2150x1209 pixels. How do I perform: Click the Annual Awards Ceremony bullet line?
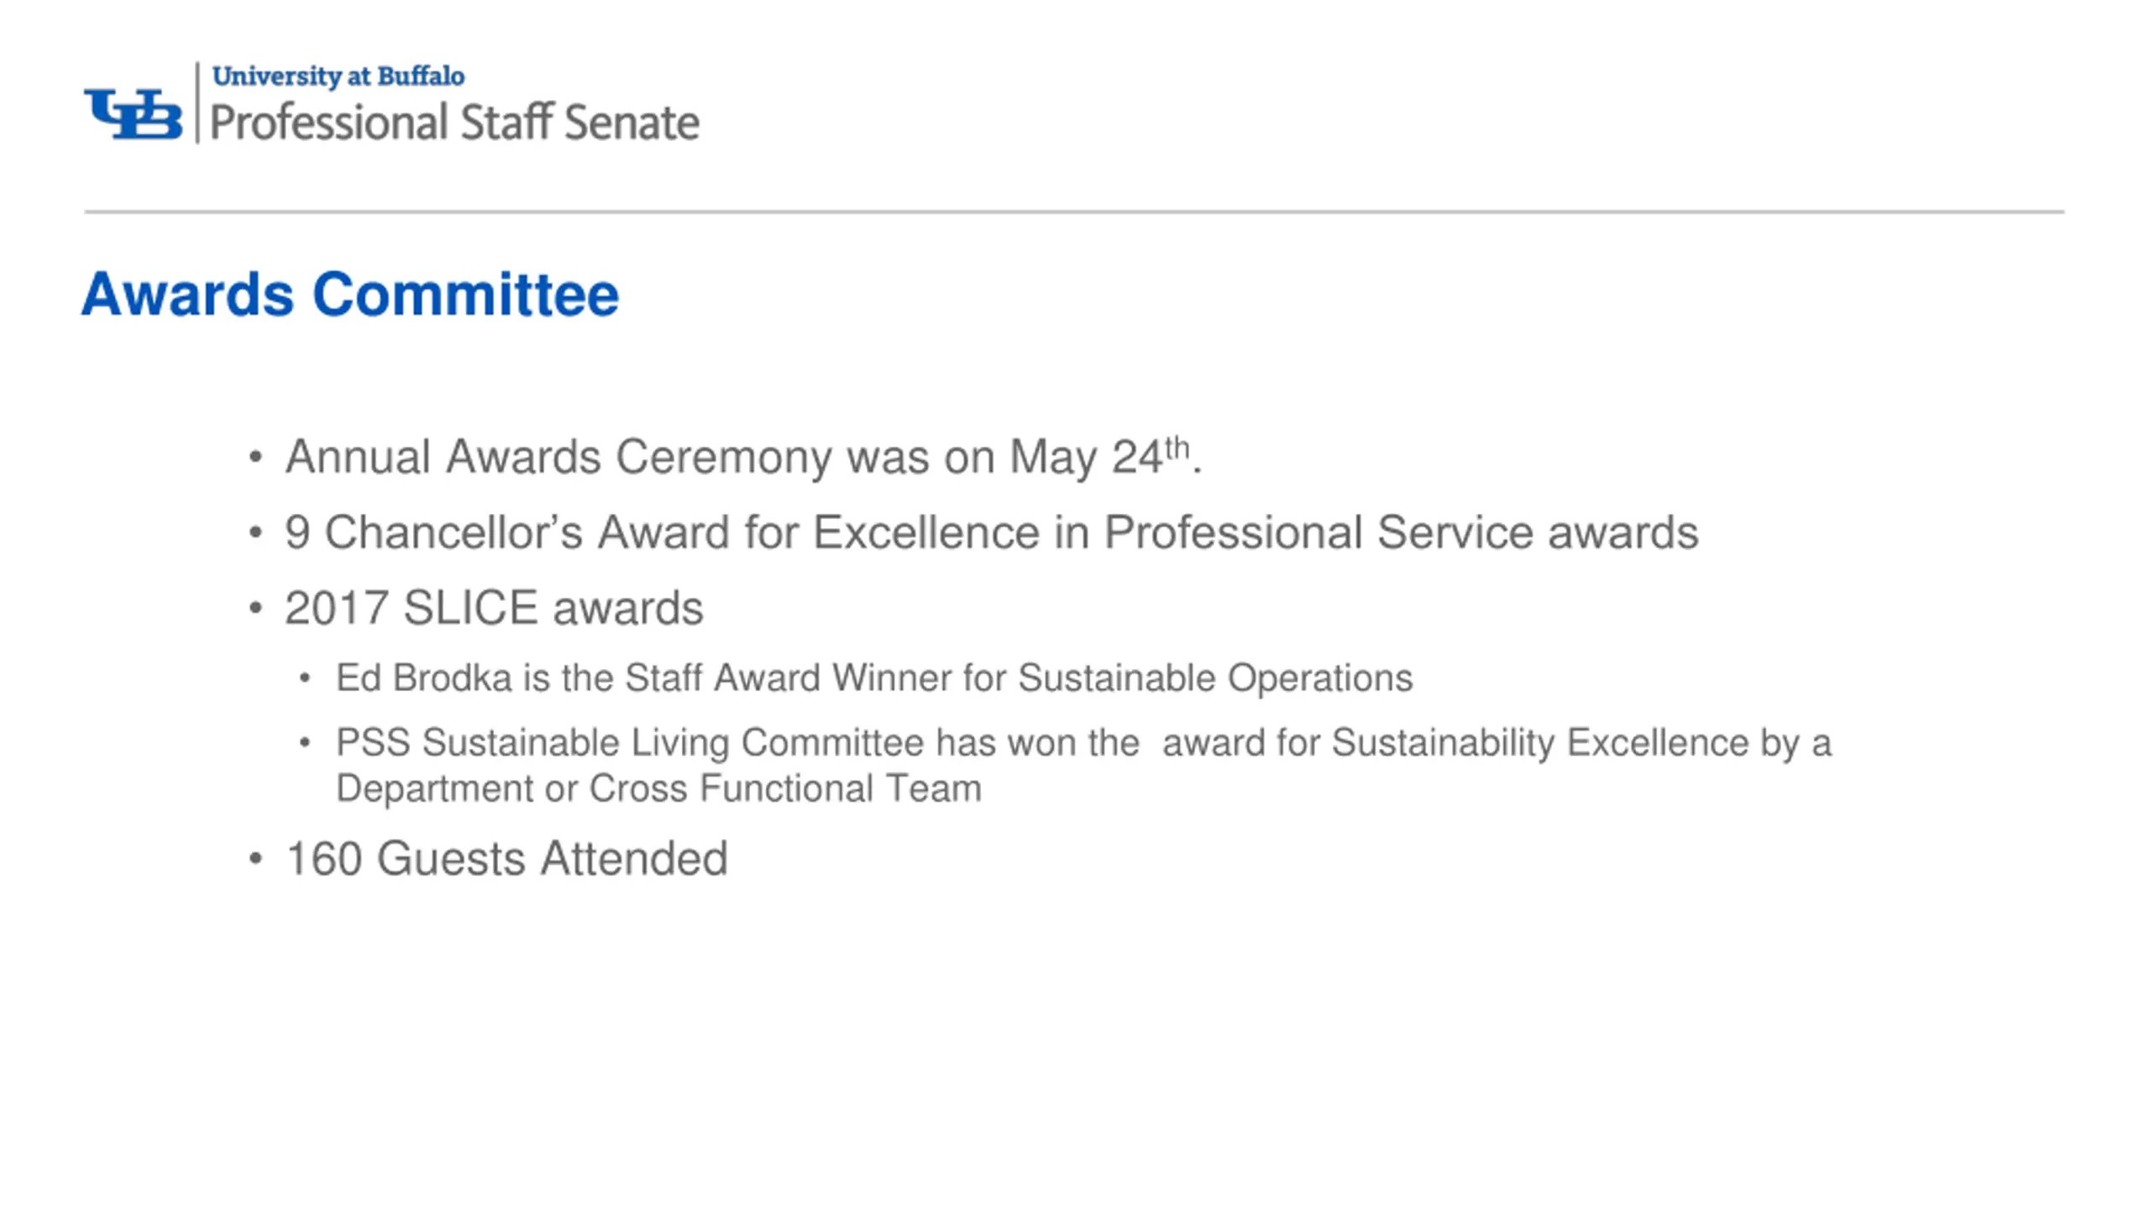744,457
